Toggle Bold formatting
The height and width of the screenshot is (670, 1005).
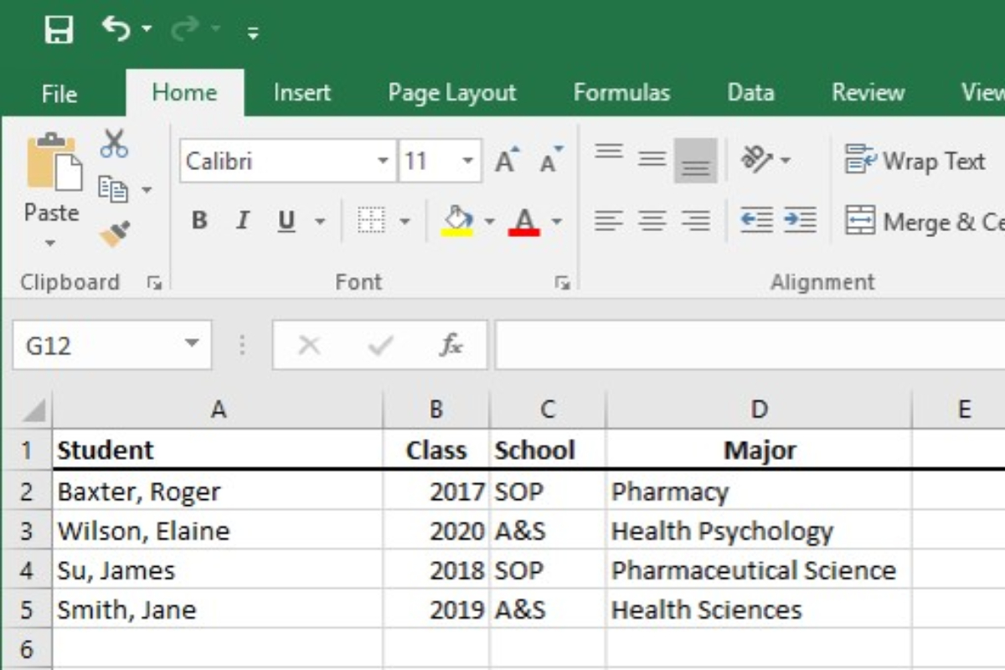(x=199, y=221)
